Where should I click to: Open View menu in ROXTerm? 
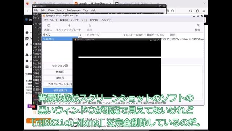(51, 11)
